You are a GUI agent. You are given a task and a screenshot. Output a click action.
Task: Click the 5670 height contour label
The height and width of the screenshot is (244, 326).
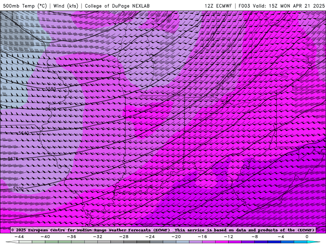[x=13, y=159]
